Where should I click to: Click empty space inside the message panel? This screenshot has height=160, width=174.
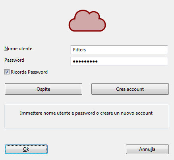[87, 123]
